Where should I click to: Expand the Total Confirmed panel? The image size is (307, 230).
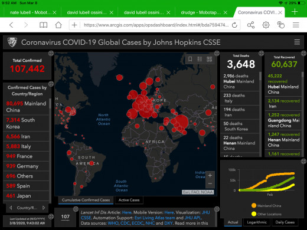[51, 53]
